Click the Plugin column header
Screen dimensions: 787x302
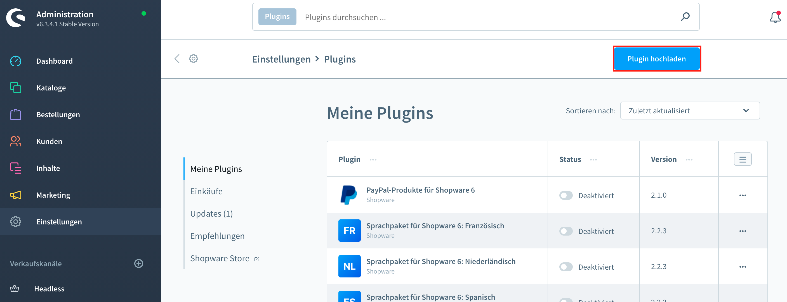[x=349, y=159]
